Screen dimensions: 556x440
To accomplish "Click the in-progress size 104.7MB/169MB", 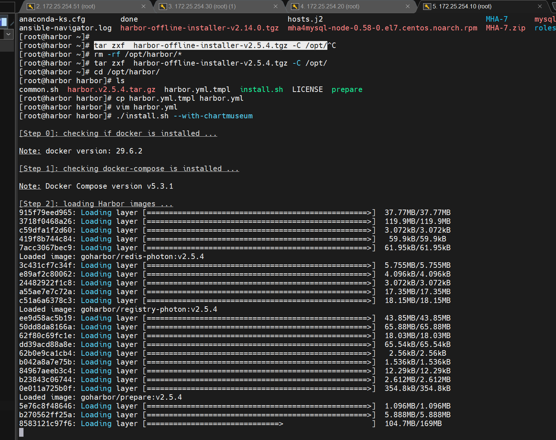I will pos(413,424).
